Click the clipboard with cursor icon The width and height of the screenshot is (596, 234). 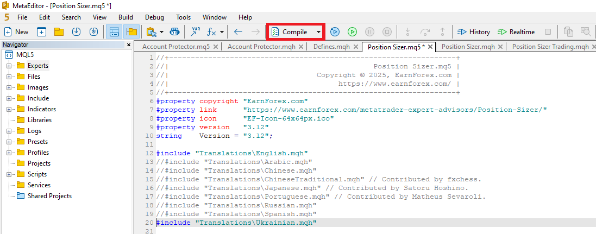[151, 32]
